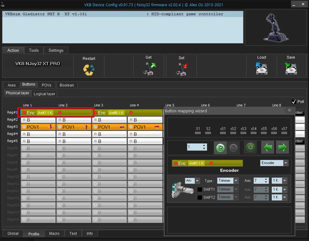
Task: Click the Save disk icon
Action: point(291,68)
